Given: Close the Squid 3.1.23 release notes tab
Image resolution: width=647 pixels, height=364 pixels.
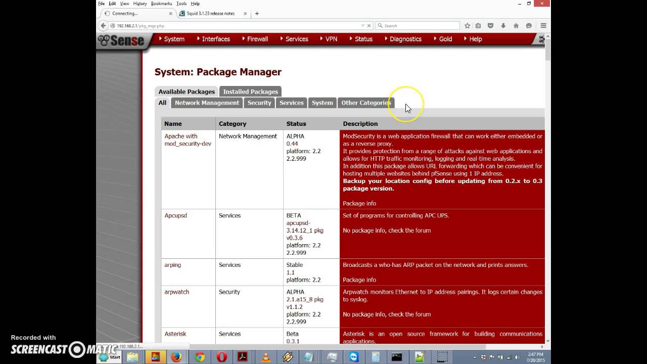Looking at the screenshot, I should [x=246, y=14].
